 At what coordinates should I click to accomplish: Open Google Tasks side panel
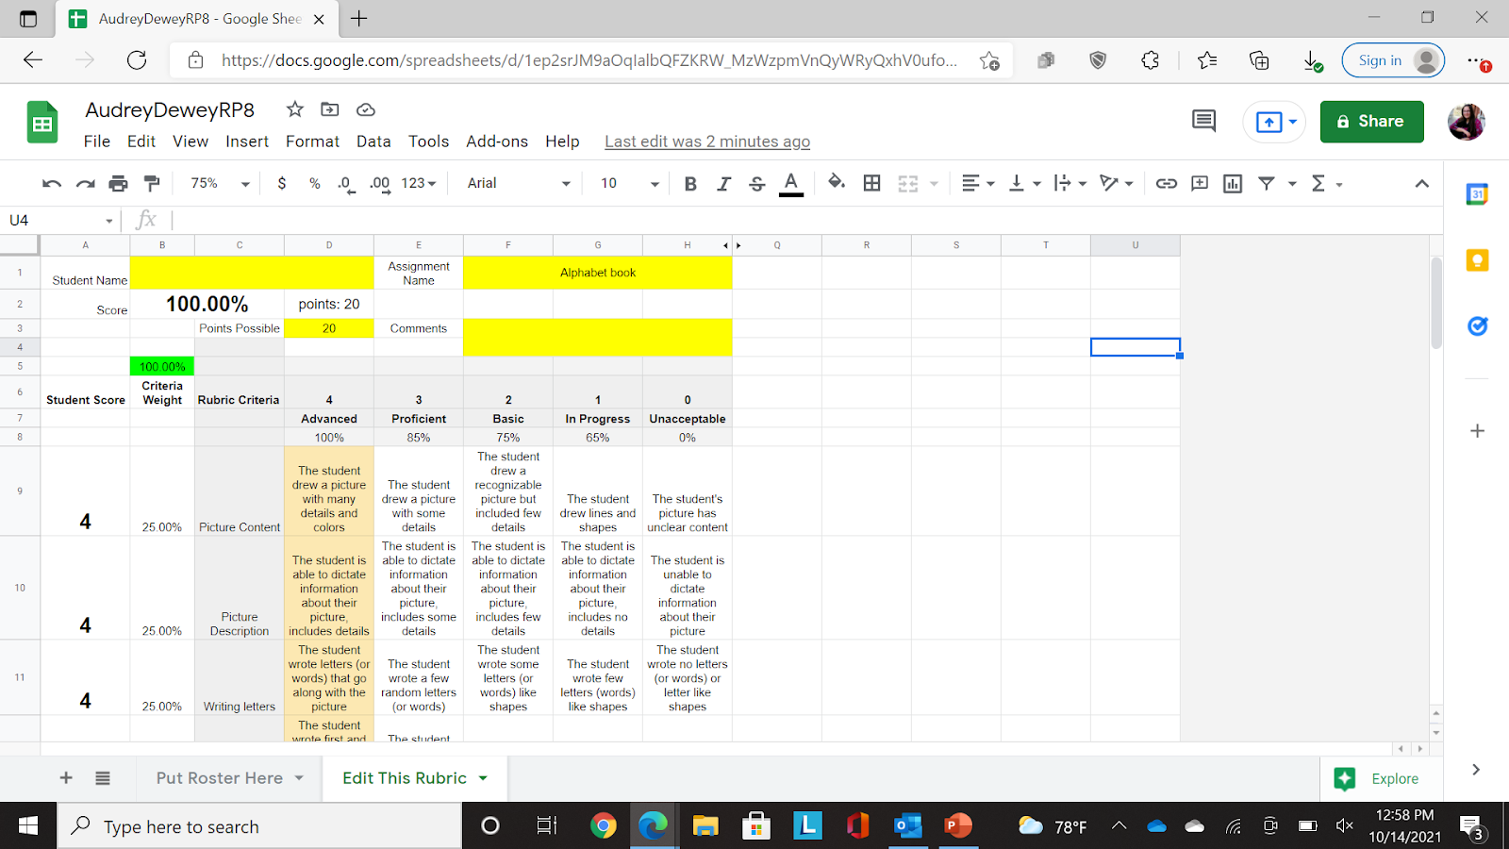[1477, 326]
